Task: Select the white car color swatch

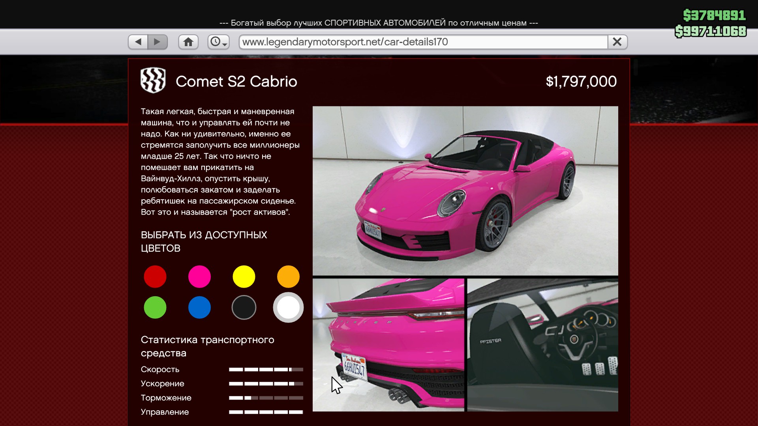Action: pyautogui.click(x=288, y=307)
